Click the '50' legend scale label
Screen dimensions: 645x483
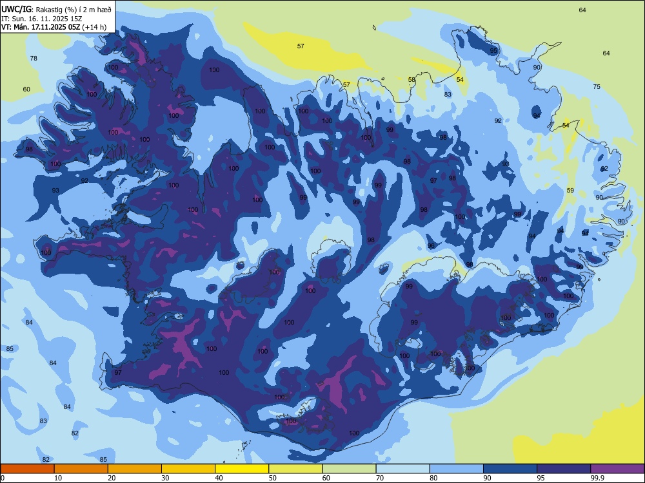coord(273,478)
